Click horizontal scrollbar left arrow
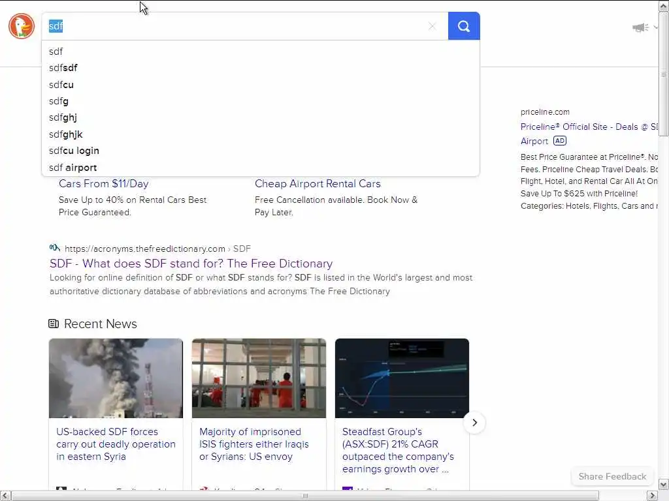Screen dimensions: 669x501 pyautogui.click(x=5, y=496)
